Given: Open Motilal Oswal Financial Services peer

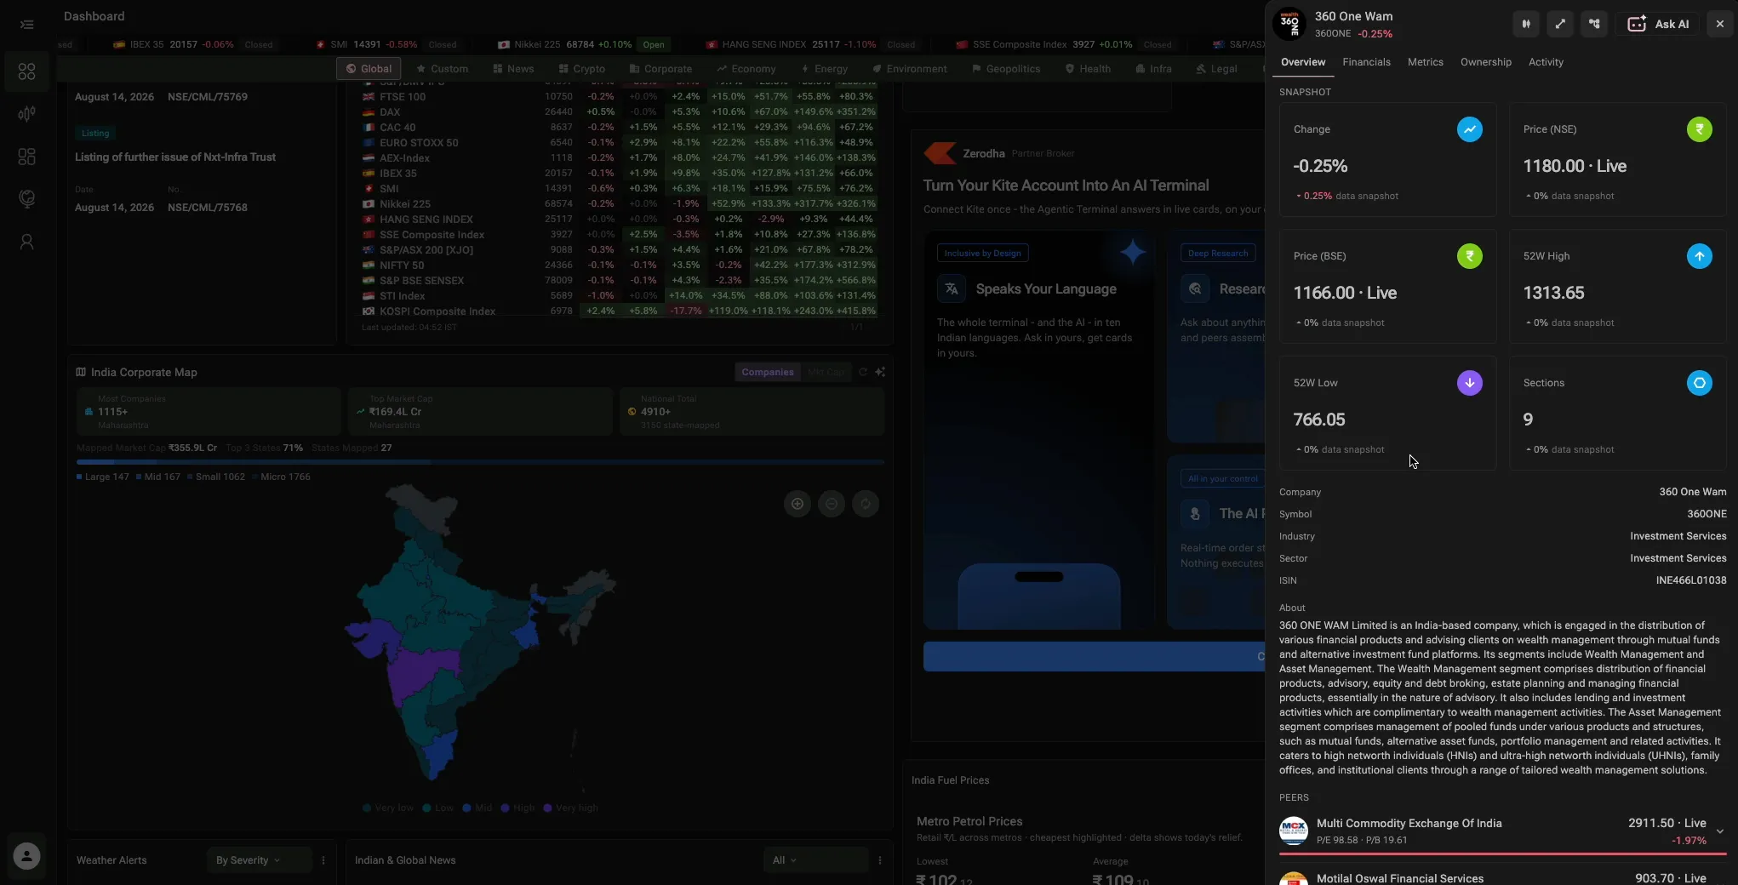Looking at the screenshot, I should point(1502,877).
